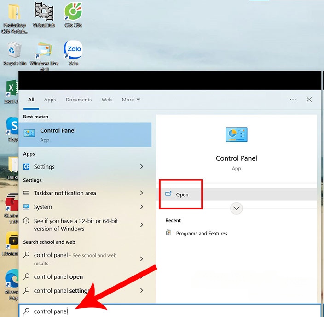Open the three-dot options menu in search panel
Viewport: 324px width, 317px height.
pos(293,100)
